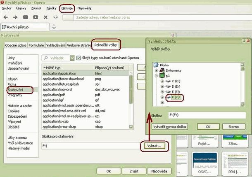Click Vytvořit novou složku button
This screenshot has width=252, height=177.
coord(170,127)
